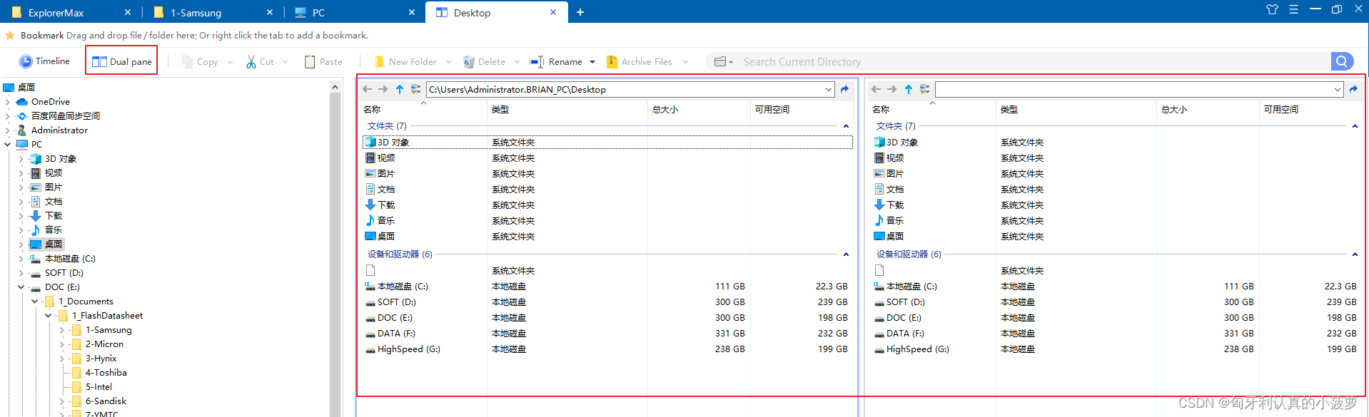Toggle Dual pane mode
Viewport: 1369px width, 417px height.
[122, 61]
